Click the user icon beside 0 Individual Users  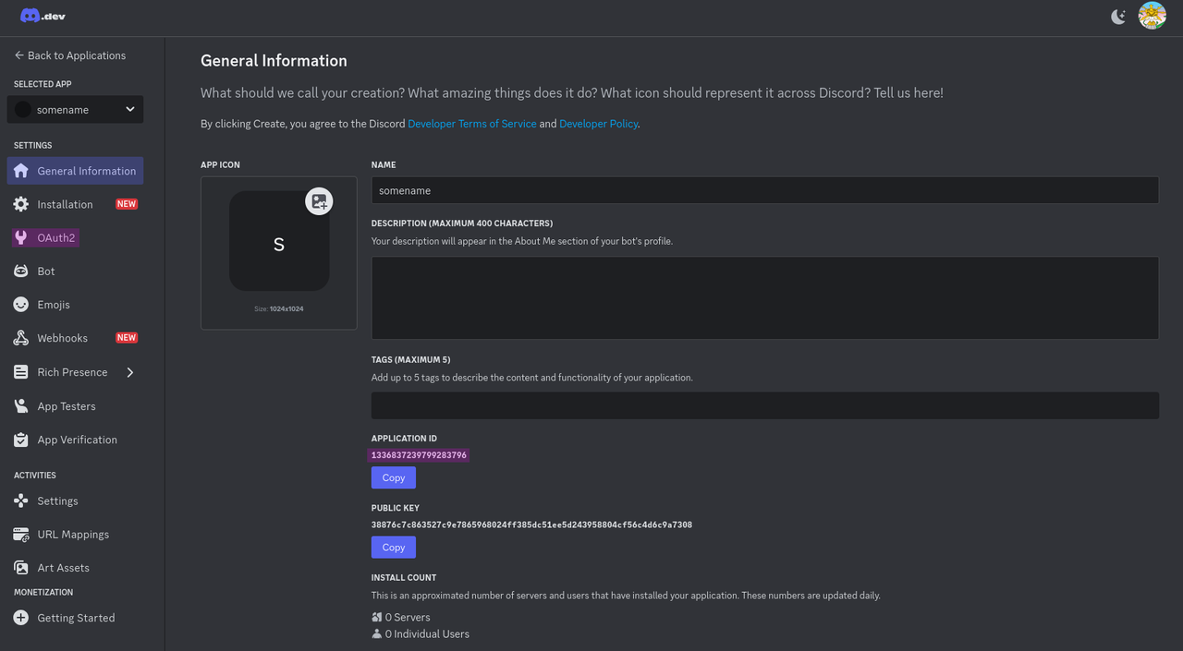(377, 633)
